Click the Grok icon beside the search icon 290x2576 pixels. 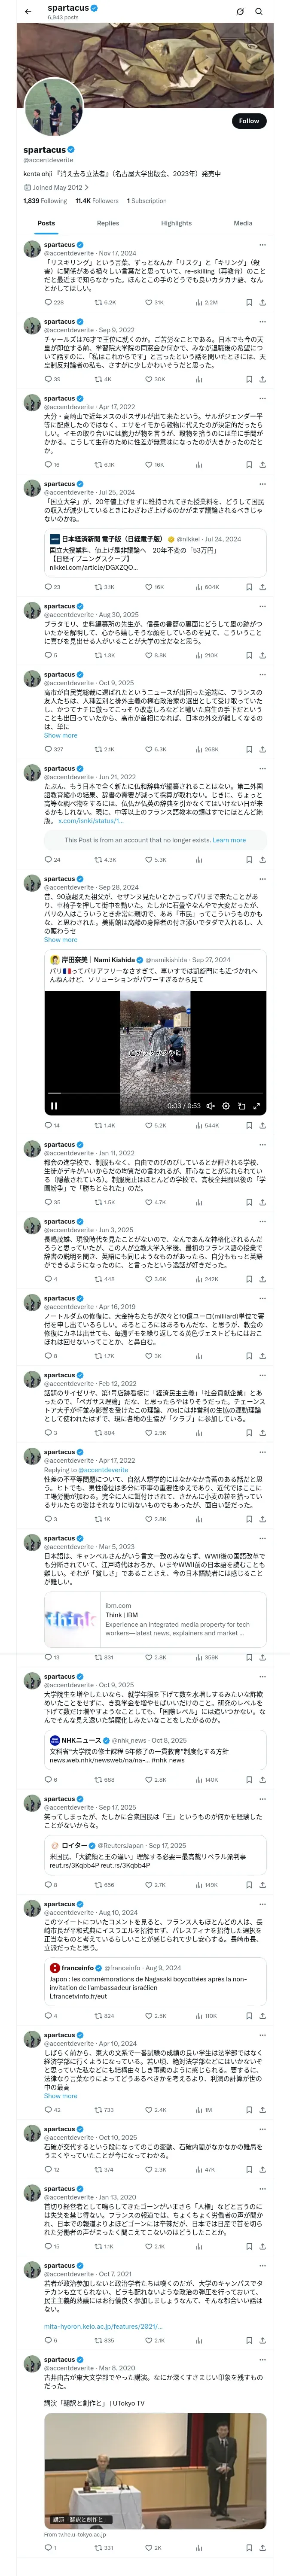pos(240,11)
